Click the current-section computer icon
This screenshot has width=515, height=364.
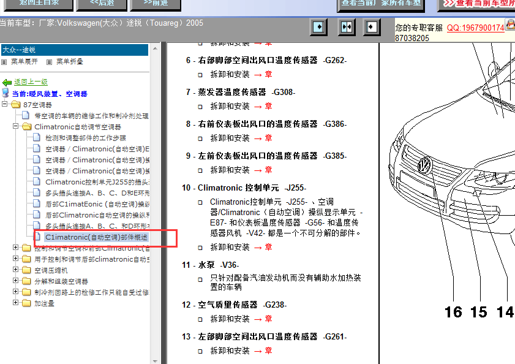coord(6,93)
